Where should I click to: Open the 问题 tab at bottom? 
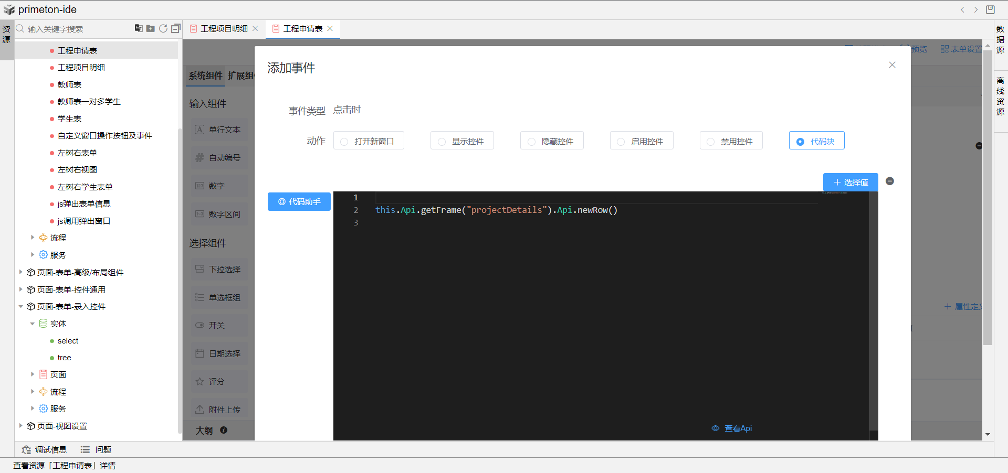coord(96,449)
